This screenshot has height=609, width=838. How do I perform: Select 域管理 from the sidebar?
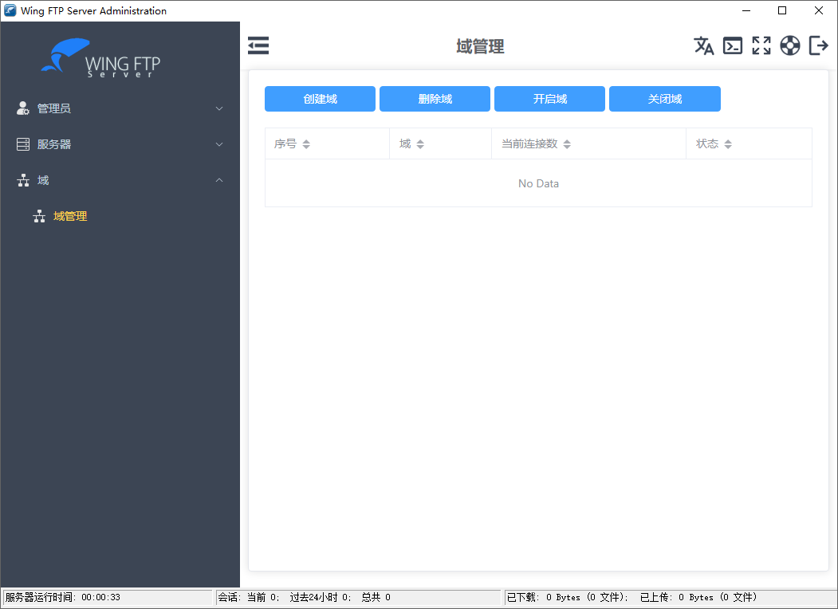point(72,215)
